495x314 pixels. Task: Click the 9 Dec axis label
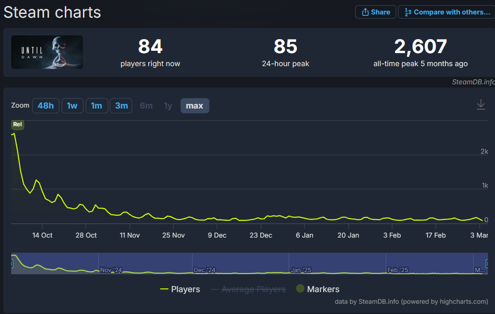pyautogui.click(x=217, y=235)
